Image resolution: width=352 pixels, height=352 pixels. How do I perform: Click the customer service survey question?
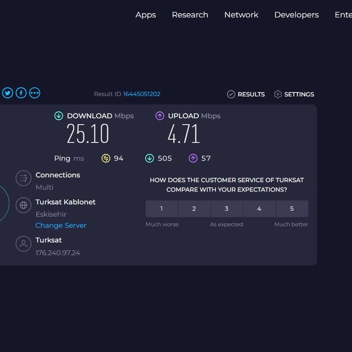pyautogui.click(x=227, y=185)
